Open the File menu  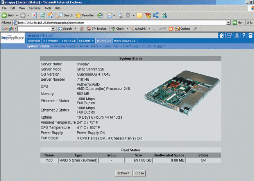(4, 8)
